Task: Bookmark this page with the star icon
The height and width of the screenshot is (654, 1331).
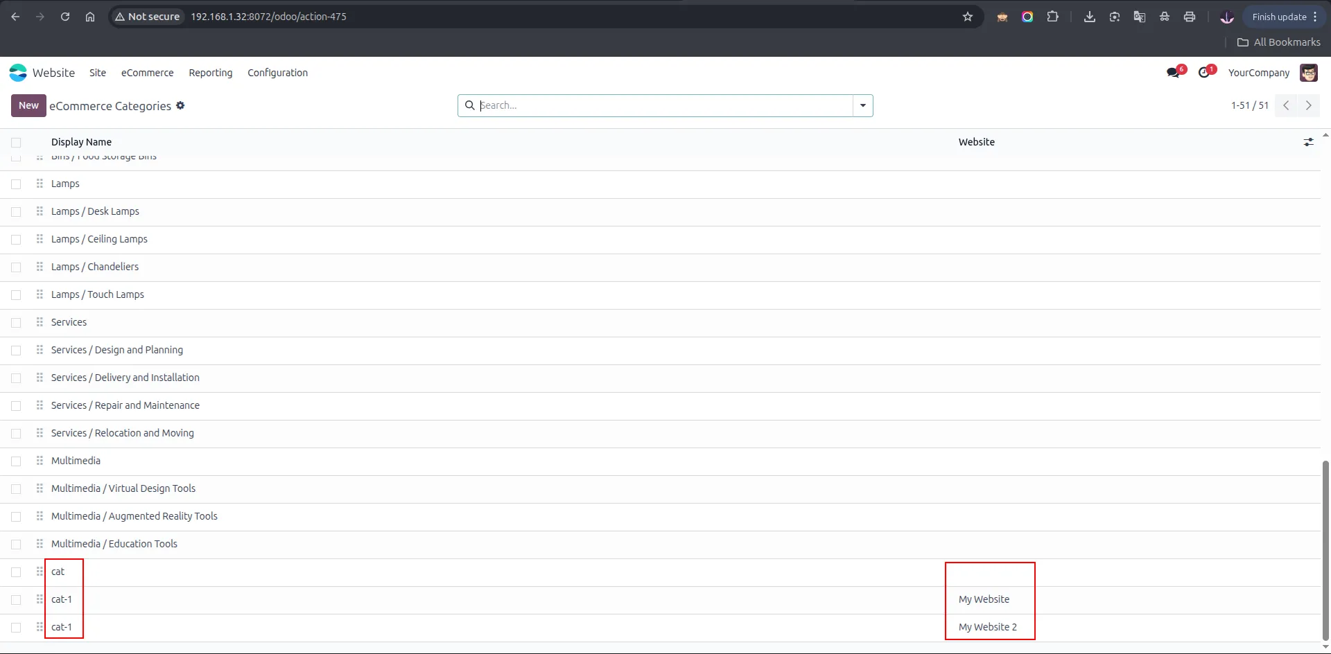Action: tap(968, 17)
